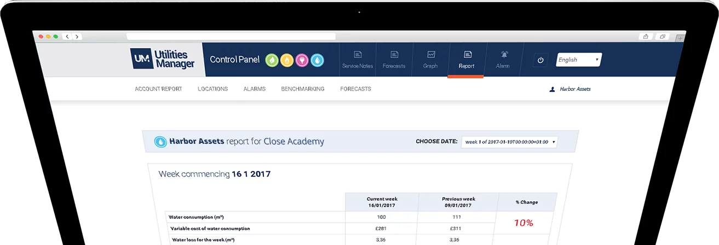Go to Account Report

[x=158, y=89]
